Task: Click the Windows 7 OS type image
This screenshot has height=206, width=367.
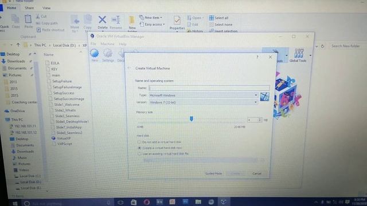Action: click(265, 97)
